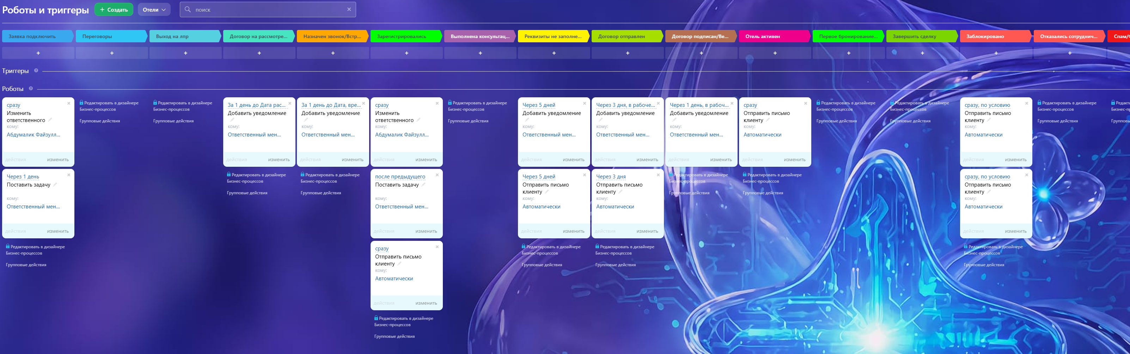Viewport: 1130px width, 354px height.
Task: Open the Отели dropdown
Action: [x=154, y=10]
